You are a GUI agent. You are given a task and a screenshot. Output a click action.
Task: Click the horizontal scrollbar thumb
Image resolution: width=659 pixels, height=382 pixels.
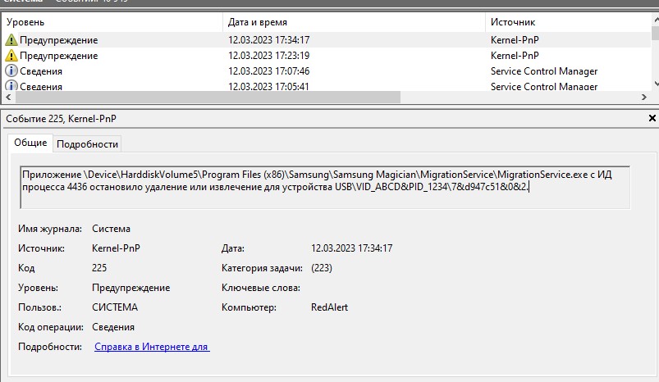coord(208,97)
